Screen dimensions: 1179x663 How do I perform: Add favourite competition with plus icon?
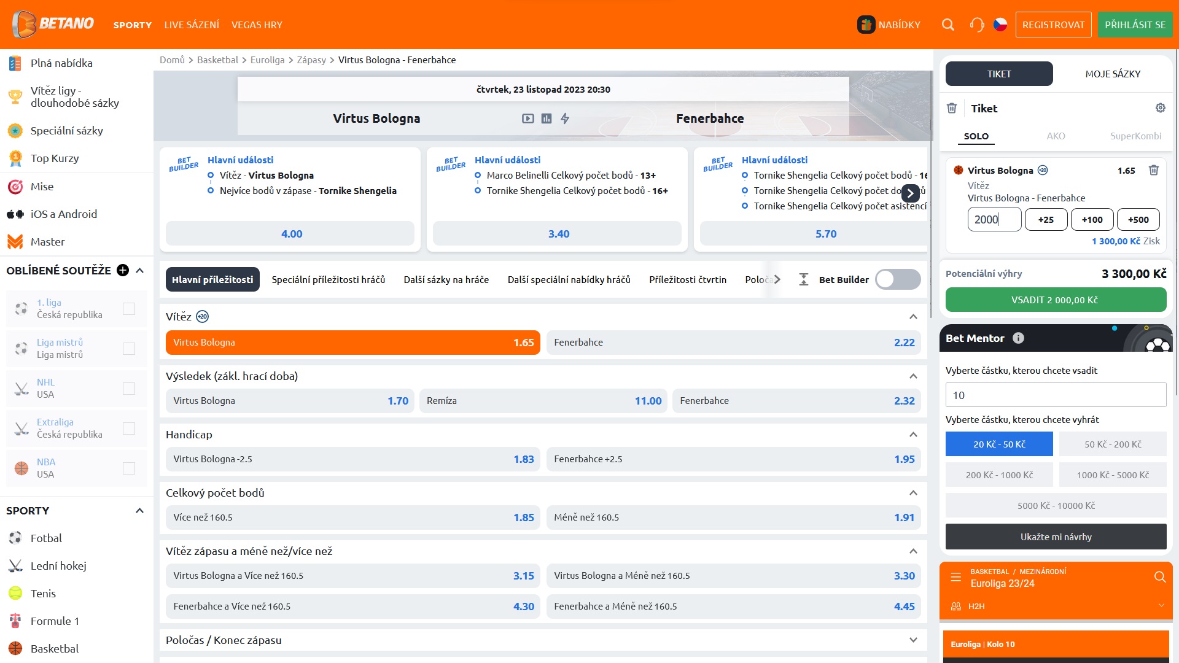click(123, 270)
